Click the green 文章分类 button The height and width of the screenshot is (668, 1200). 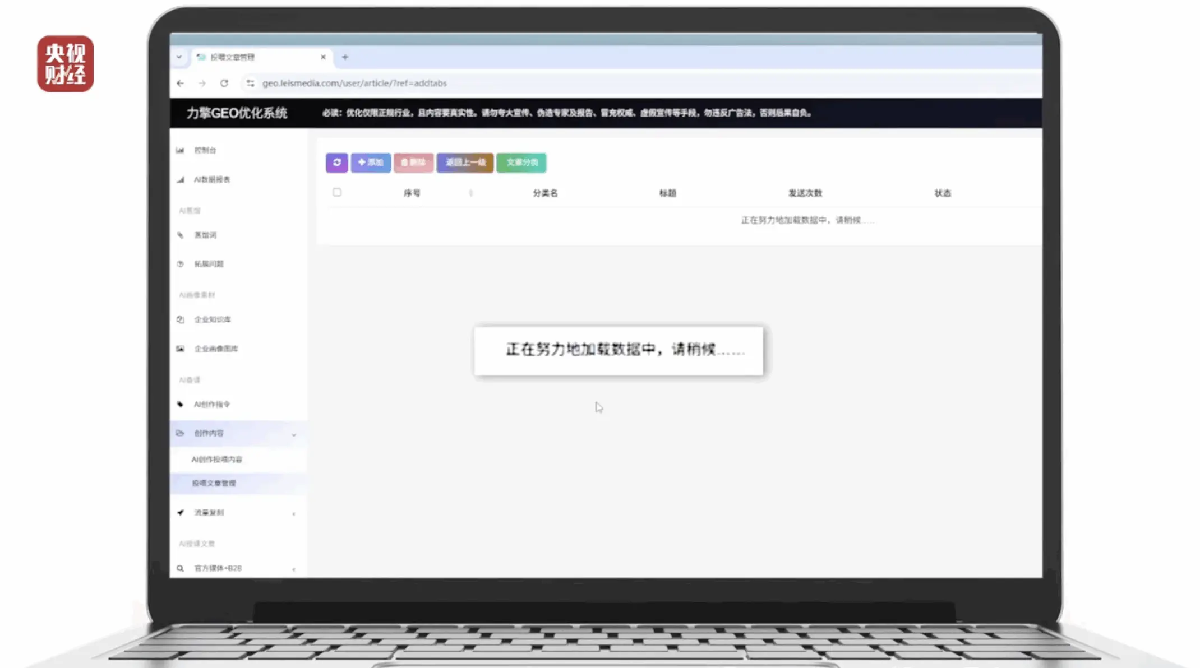point(521,163)
